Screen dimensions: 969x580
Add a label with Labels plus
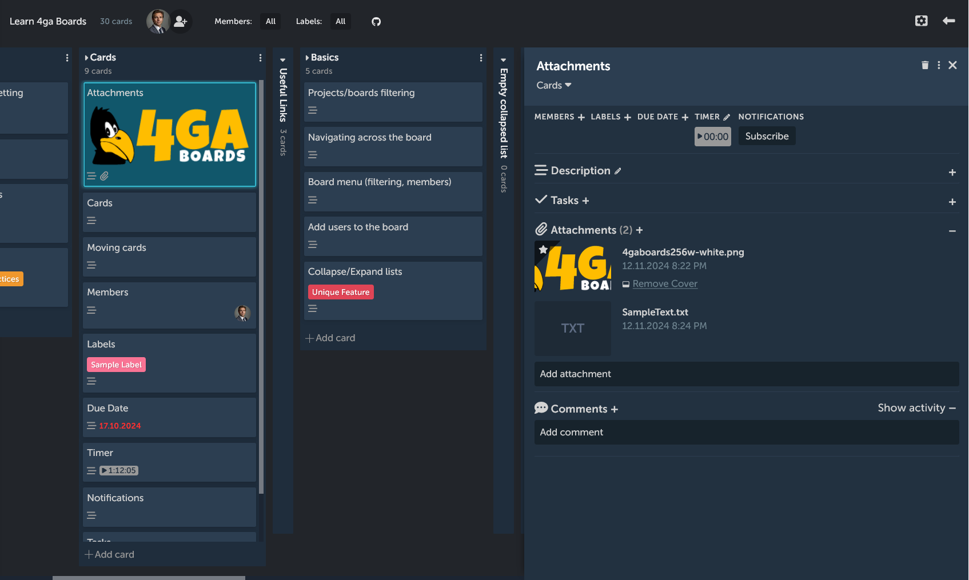[x=628, y=117]
